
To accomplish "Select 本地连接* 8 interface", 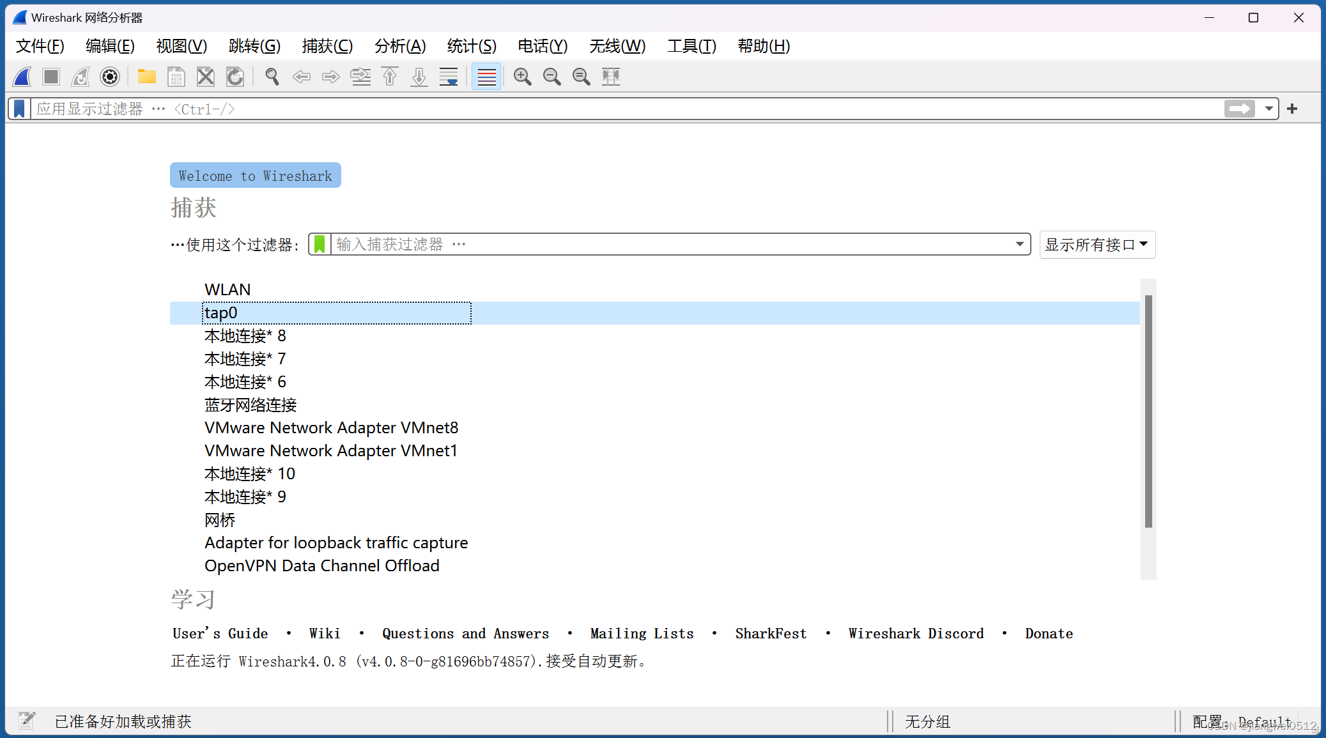I will pos(655,335).
